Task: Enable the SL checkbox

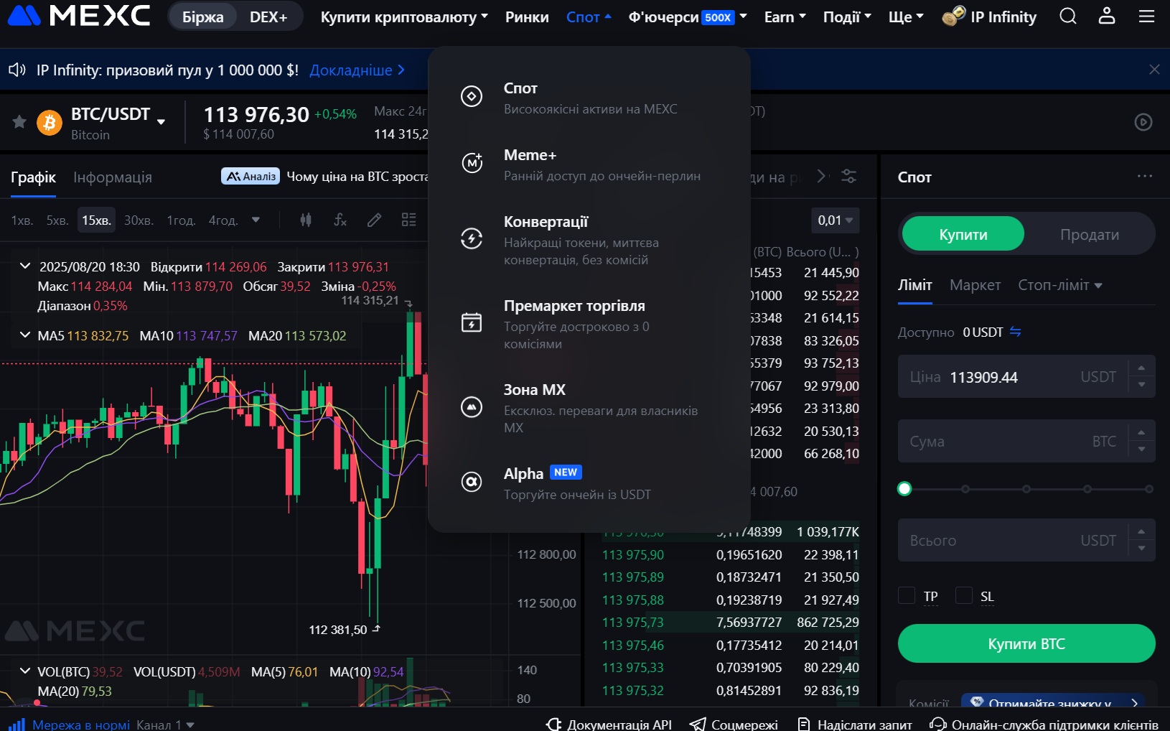Action: click(x=964, y=595)
